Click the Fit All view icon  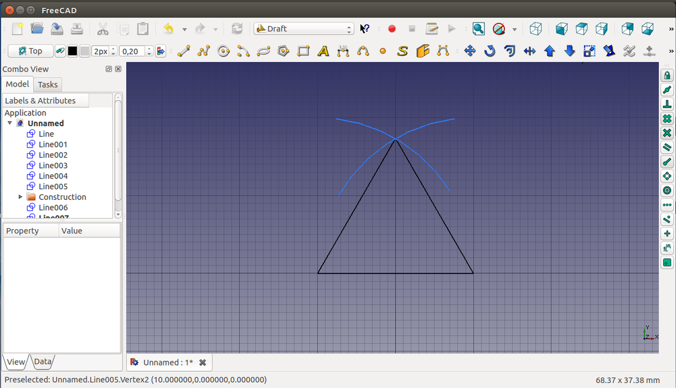pos(478,29)
